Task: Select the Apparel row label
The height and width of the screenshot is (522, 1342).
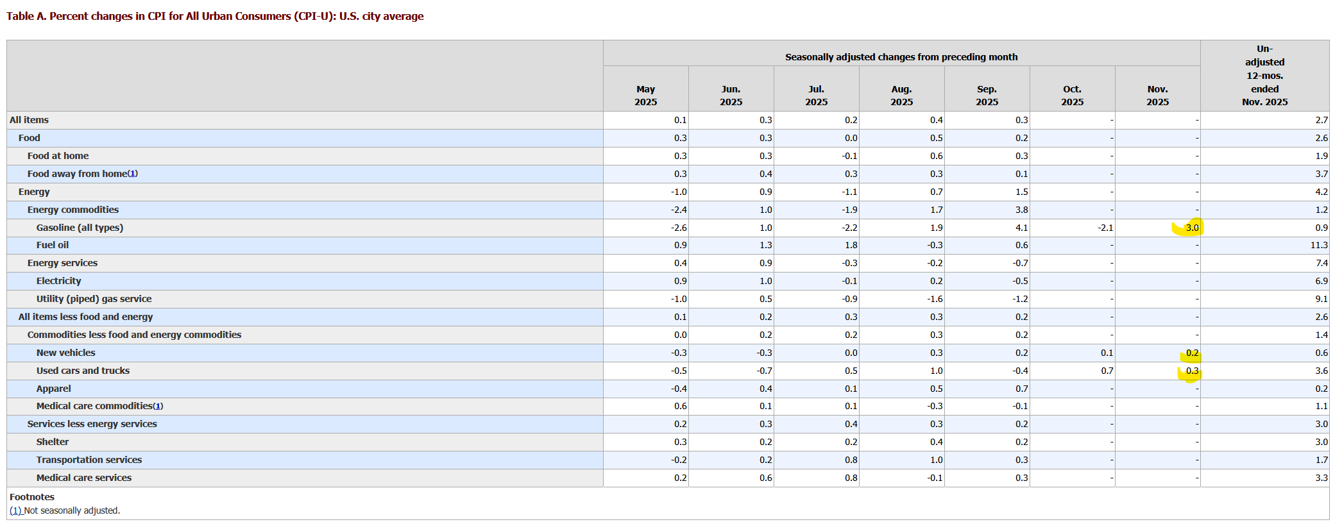Action: (x=54, y=389)
